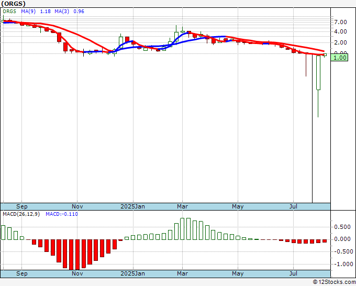Click the 7.00 price axis label
This screenshot has height=286, width=356.
[x=341, y=23]
